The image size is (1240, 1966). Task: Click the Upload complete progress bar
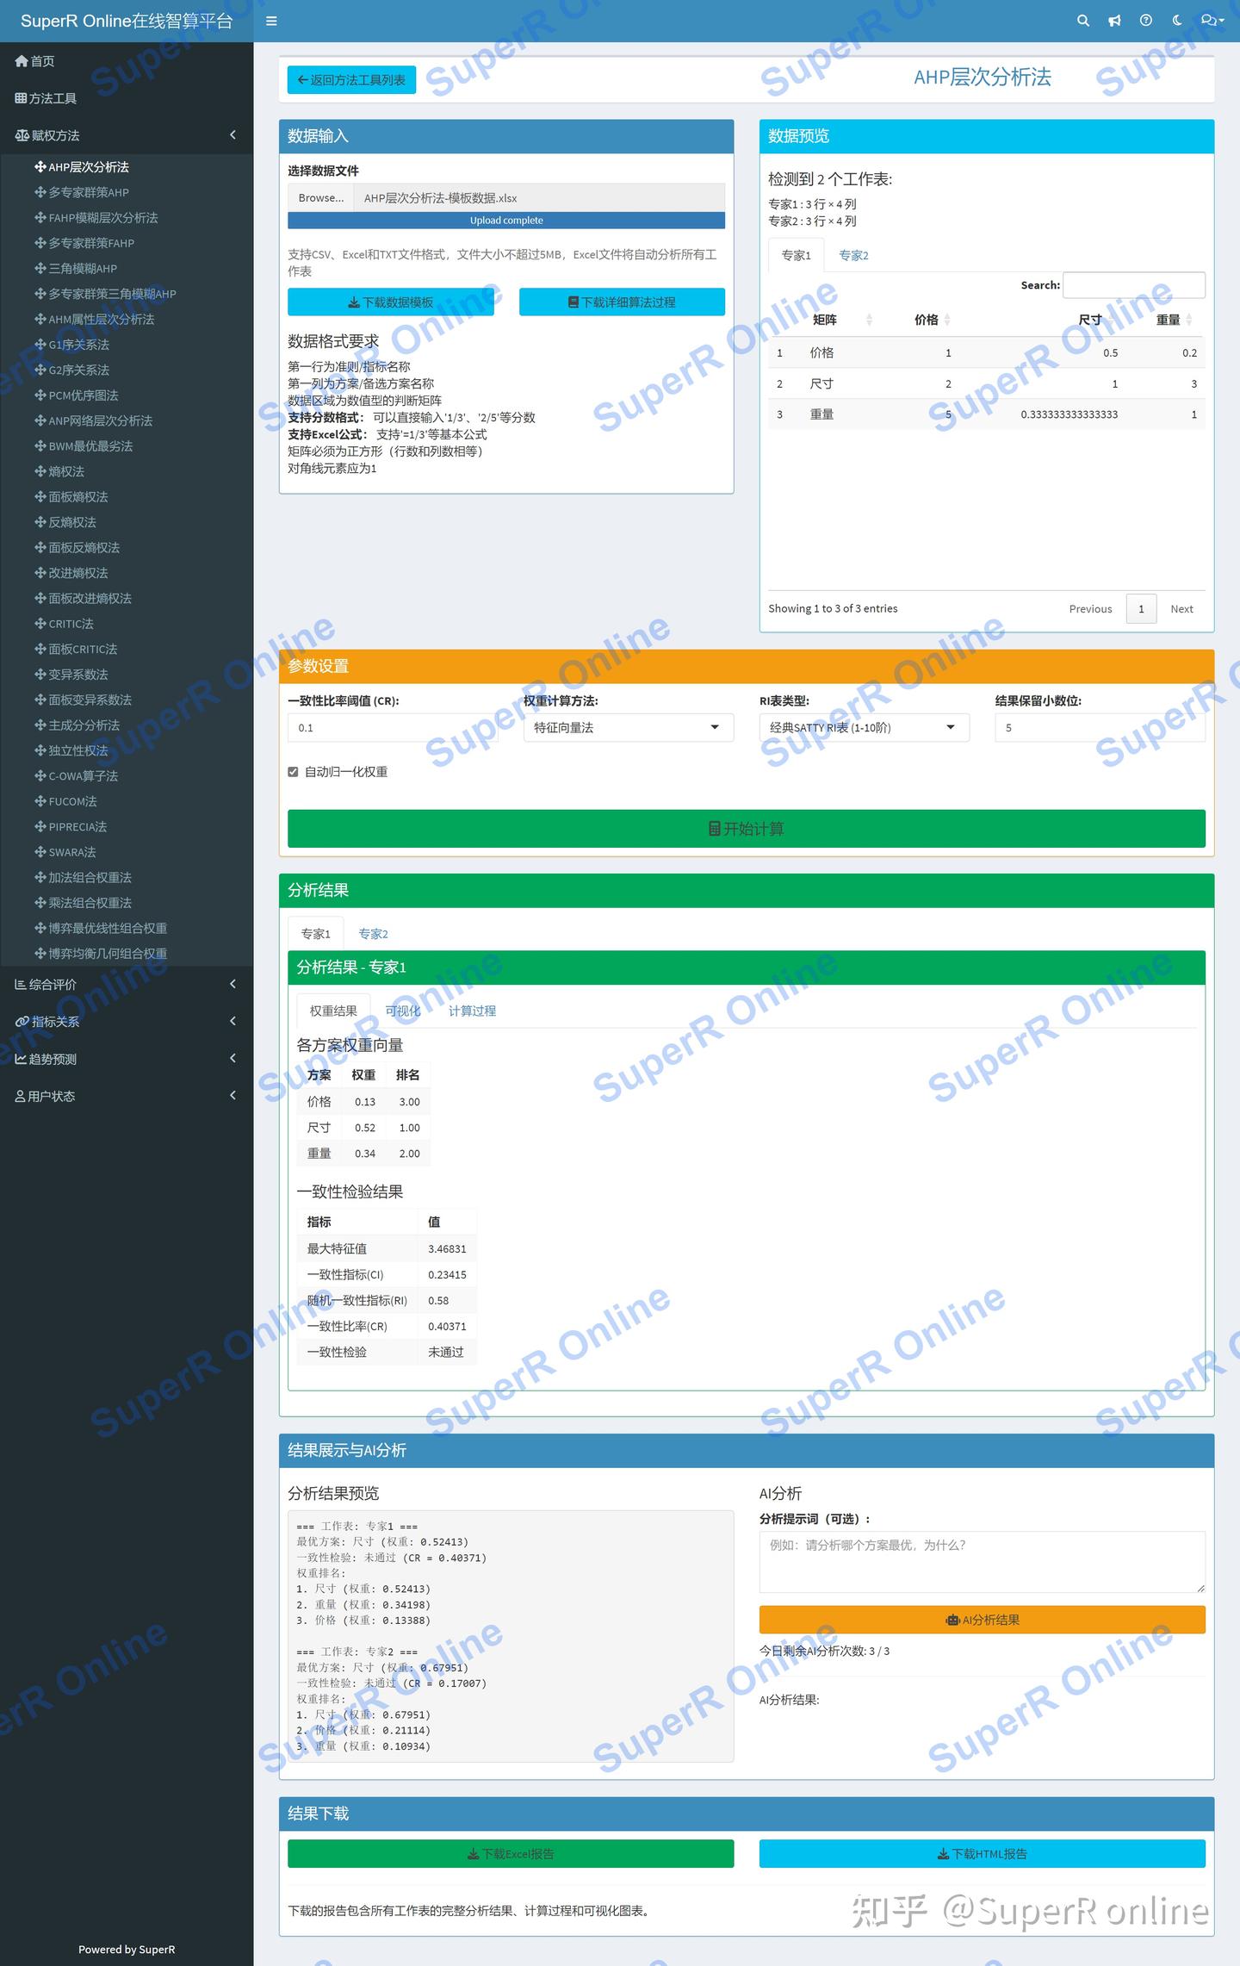pyautogui.click(x=506, y=221)
